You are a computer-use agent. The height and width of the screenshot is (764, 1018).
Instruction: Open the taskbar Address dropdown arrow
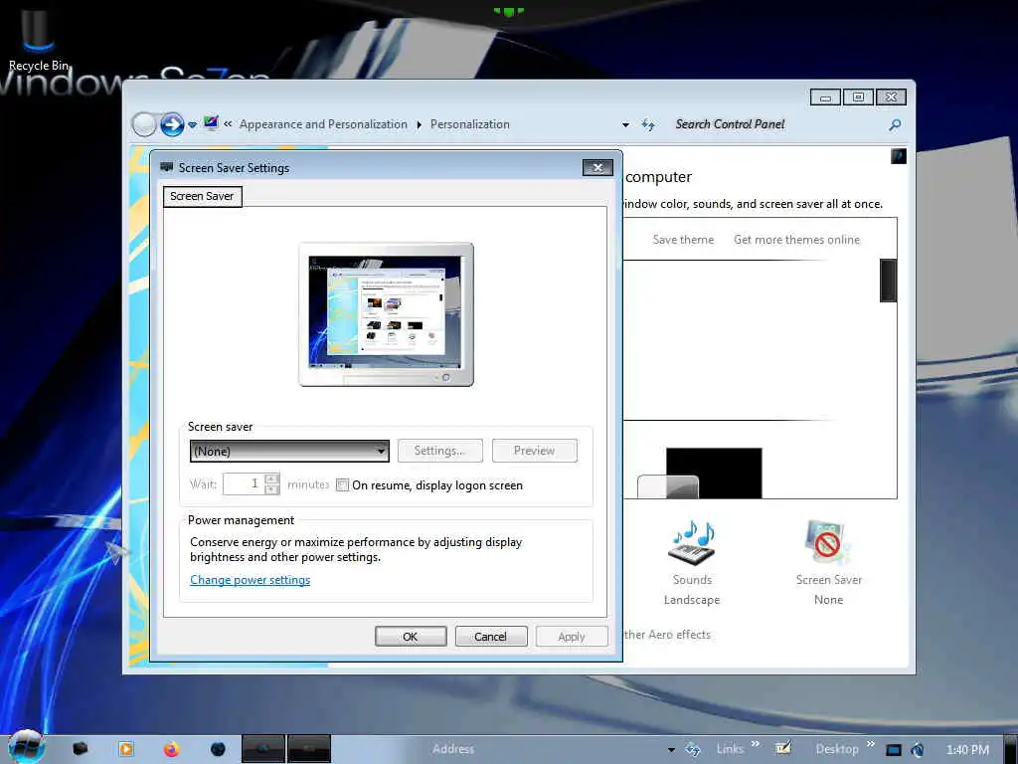(x=671, y=750)
